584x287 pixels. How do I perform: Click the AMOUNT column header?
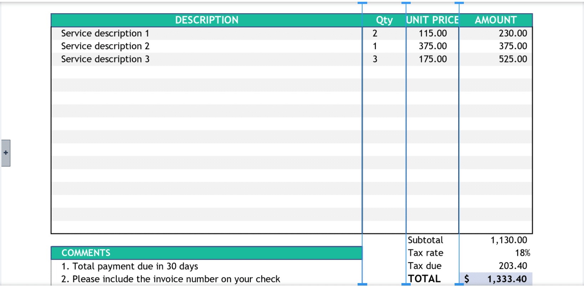click(x=496, y=20)
